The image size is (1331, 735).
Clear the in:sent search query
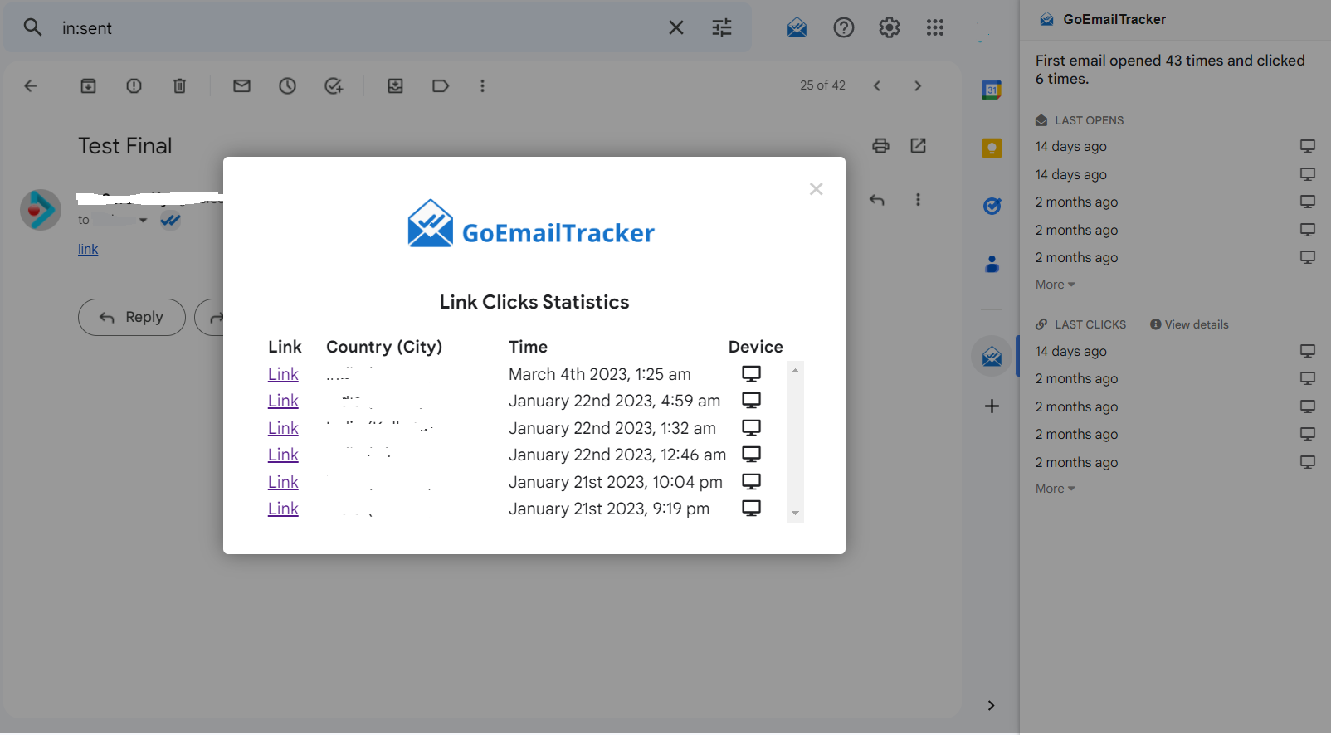point(676,27)
